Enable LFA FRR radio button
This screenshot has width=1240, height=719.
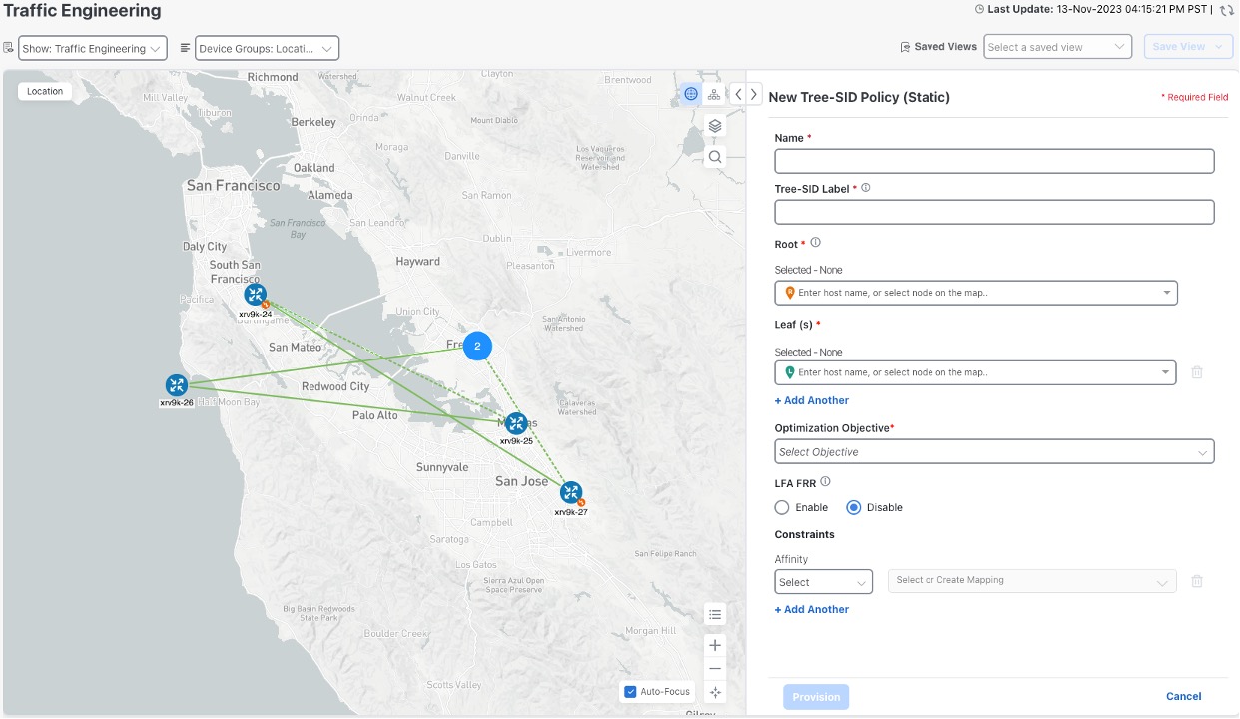tap(782, 507)
